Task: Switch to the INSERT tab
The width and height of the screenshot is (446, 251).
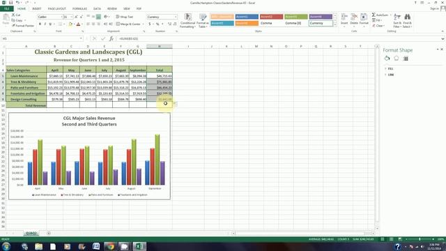Action: 37,9
